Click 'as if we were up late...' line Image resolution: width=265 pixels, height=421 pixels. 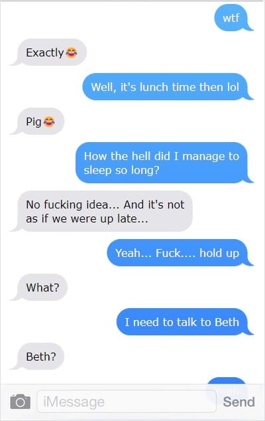pos(87,219)
